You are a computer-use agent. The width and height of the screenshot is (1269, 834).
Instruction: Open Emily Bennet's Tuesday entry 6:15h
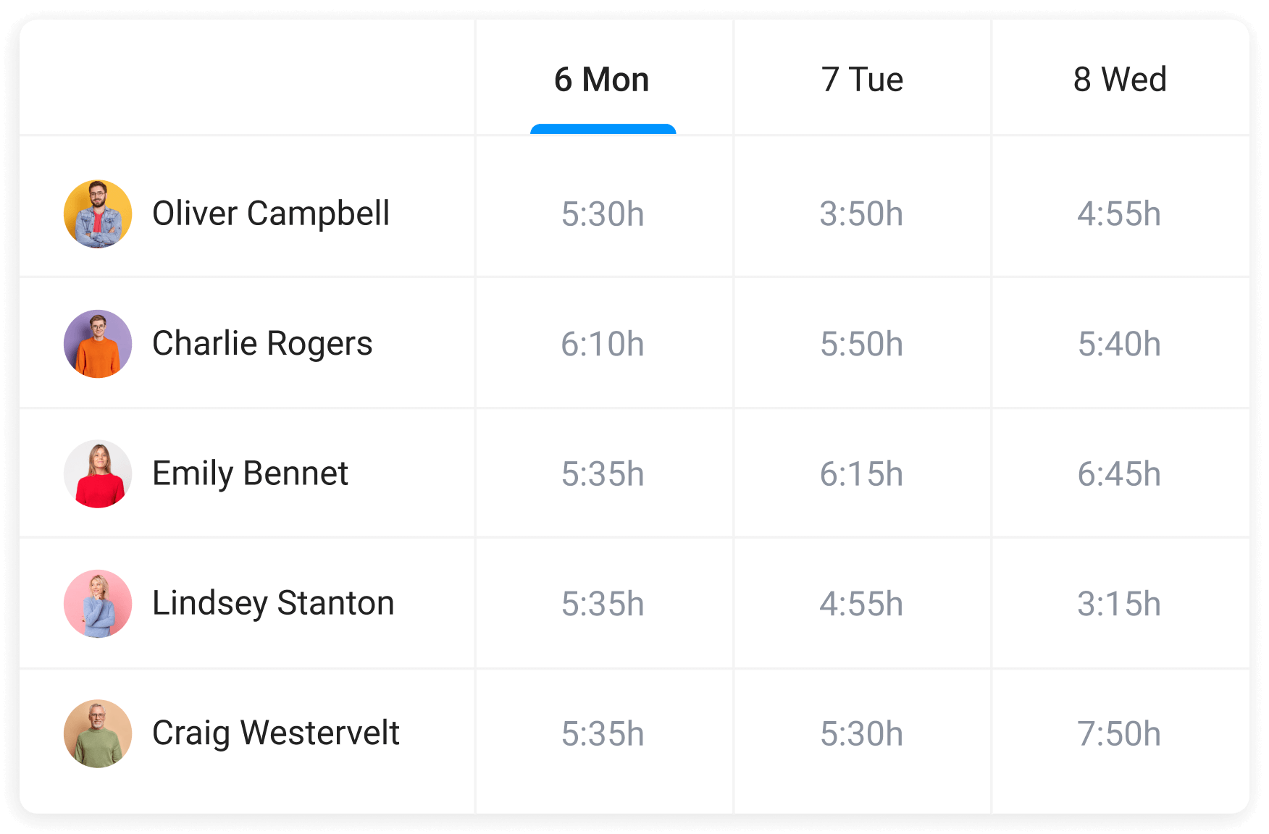862,473
